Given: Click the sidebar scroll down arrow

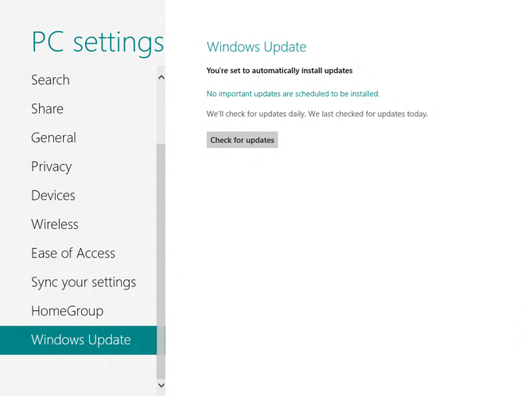Looking at the screenshot, I should click(x=161, y=385).
